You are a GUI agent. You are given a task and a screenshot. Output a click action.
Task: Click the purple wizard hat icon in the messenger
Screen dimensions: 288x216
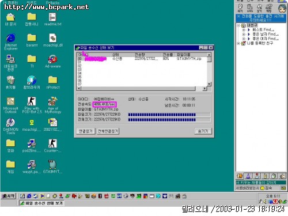(248, 176)
